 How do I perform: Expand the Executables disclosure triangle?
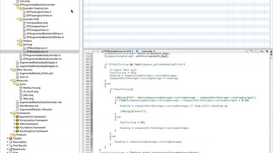click(8, 142)
